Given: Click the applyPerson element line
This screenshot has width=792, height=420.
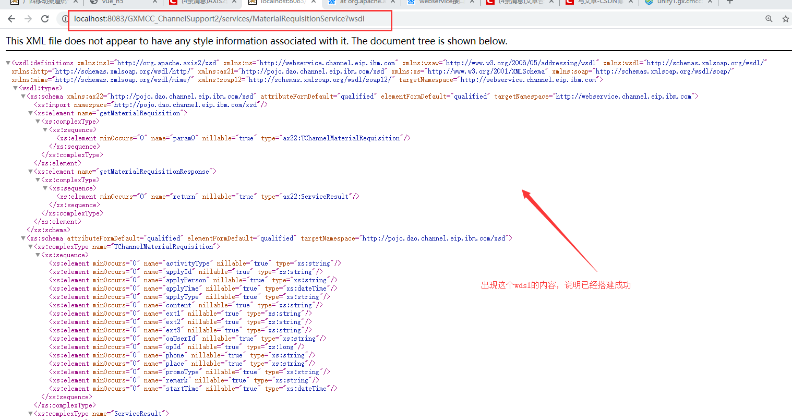Looking at the screenshot, I should (194, 280).
